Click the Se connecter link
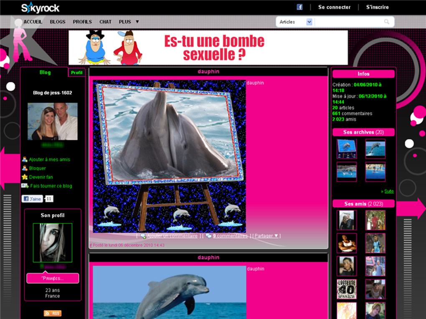The height and width of the screenshot is (319, 426). coord(334,7)
